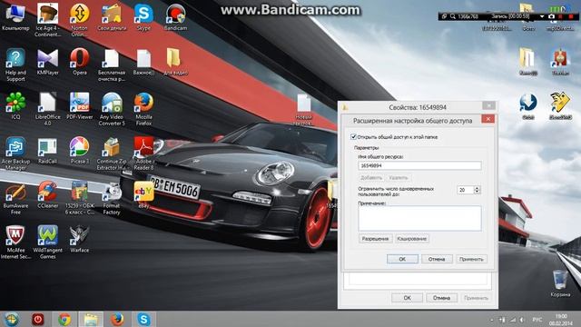Viewport: 581px width, 327px height.
Task: Launch Opera browser from desktop
Action: tap(79, 62)
